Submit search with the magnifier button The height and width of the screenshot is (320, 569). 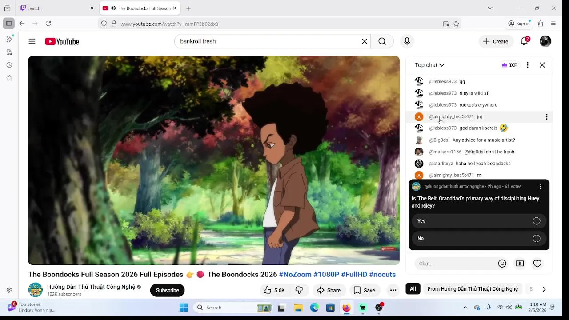382,41
